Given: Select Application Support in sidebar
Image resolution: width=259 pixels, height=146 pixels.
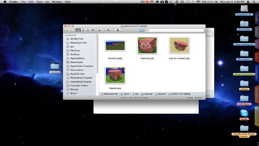Looking at the screenshot, I should [x=82, y=66].
